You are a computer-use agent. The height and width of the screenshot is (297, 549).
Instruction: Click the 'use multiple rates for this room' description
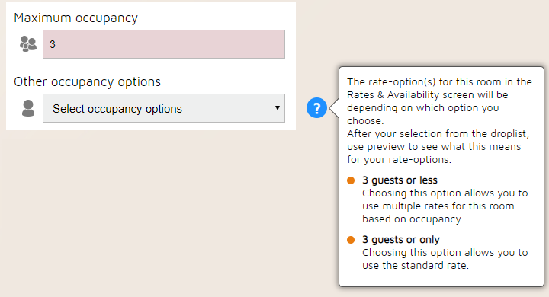pyautogui.click(x=438, y=206)
